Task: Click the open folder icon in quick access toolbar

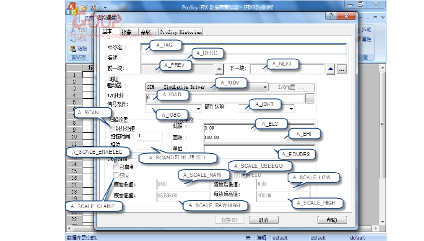Action: tap(84, 7)
